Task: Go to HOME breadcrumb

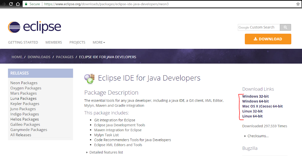Action: 17,57
